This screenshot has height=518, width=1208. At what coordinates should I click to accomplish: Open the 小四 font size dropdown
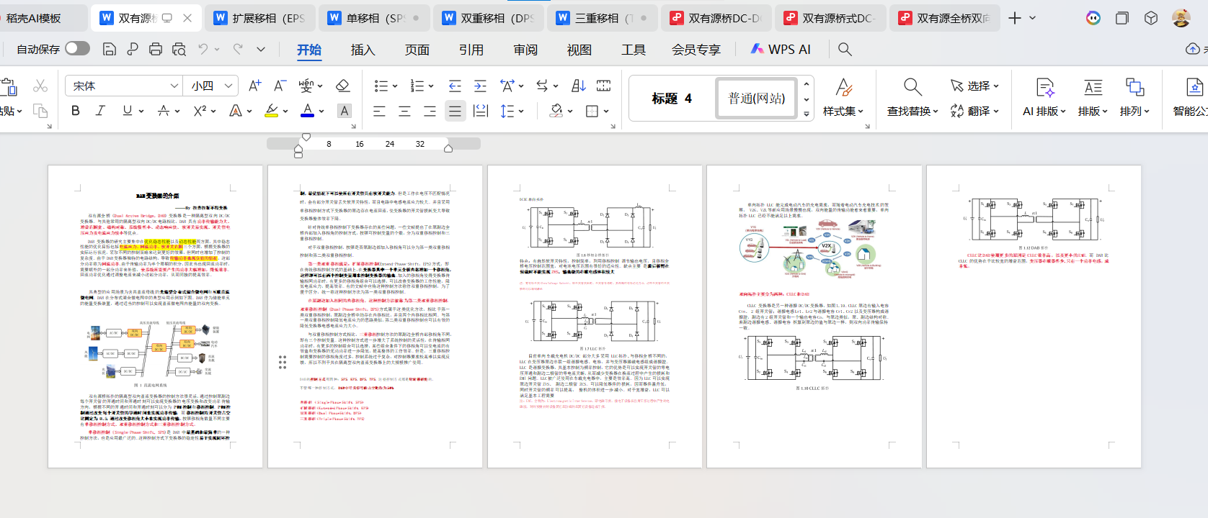tap(228, 86)
